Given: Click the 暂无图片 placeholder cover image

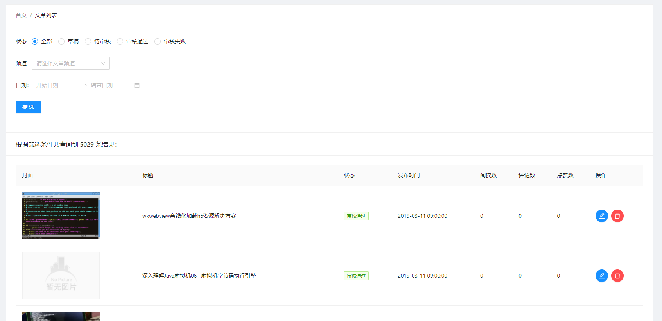Looking at the screenshot, I should 61,276.
